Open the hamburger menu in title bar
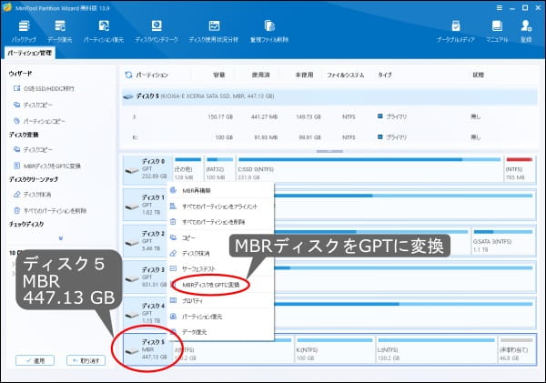The width and height of the screenshot is (546, 383). (500, 7)
